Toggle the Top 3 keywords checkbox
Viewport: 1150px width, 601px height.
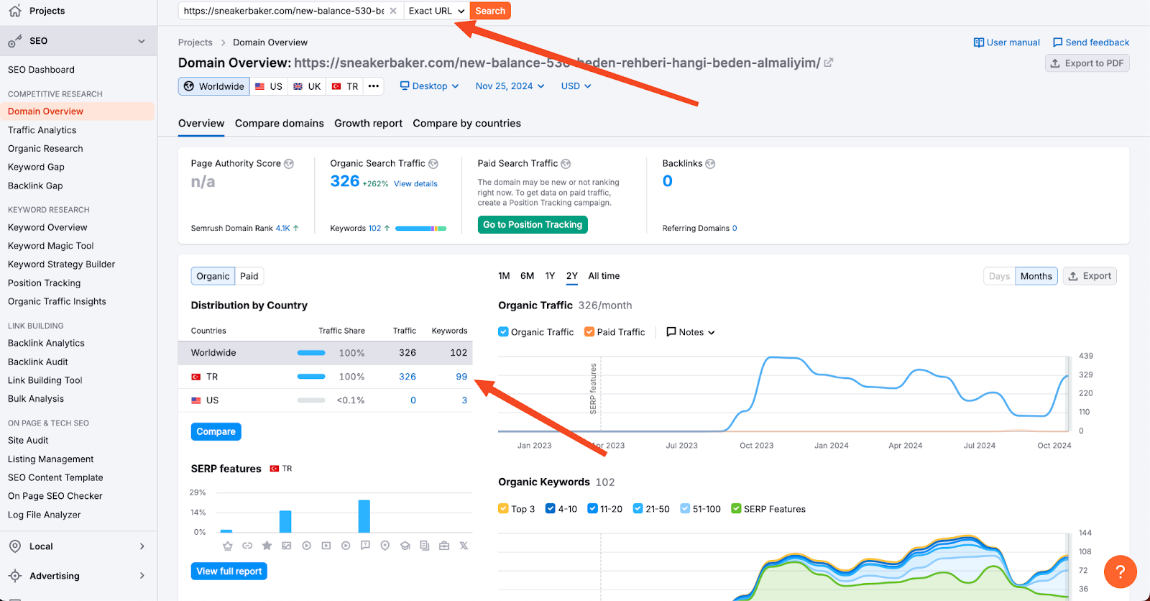[503, 509]
